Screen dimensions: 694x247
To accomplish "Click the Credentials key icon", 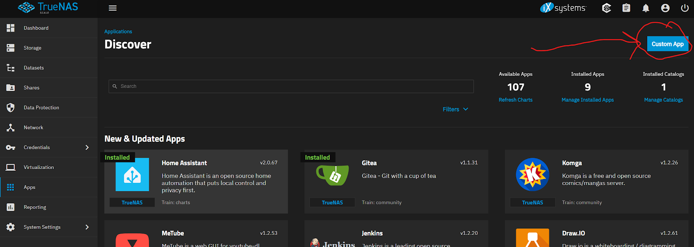I will click(x=11, y=147).
